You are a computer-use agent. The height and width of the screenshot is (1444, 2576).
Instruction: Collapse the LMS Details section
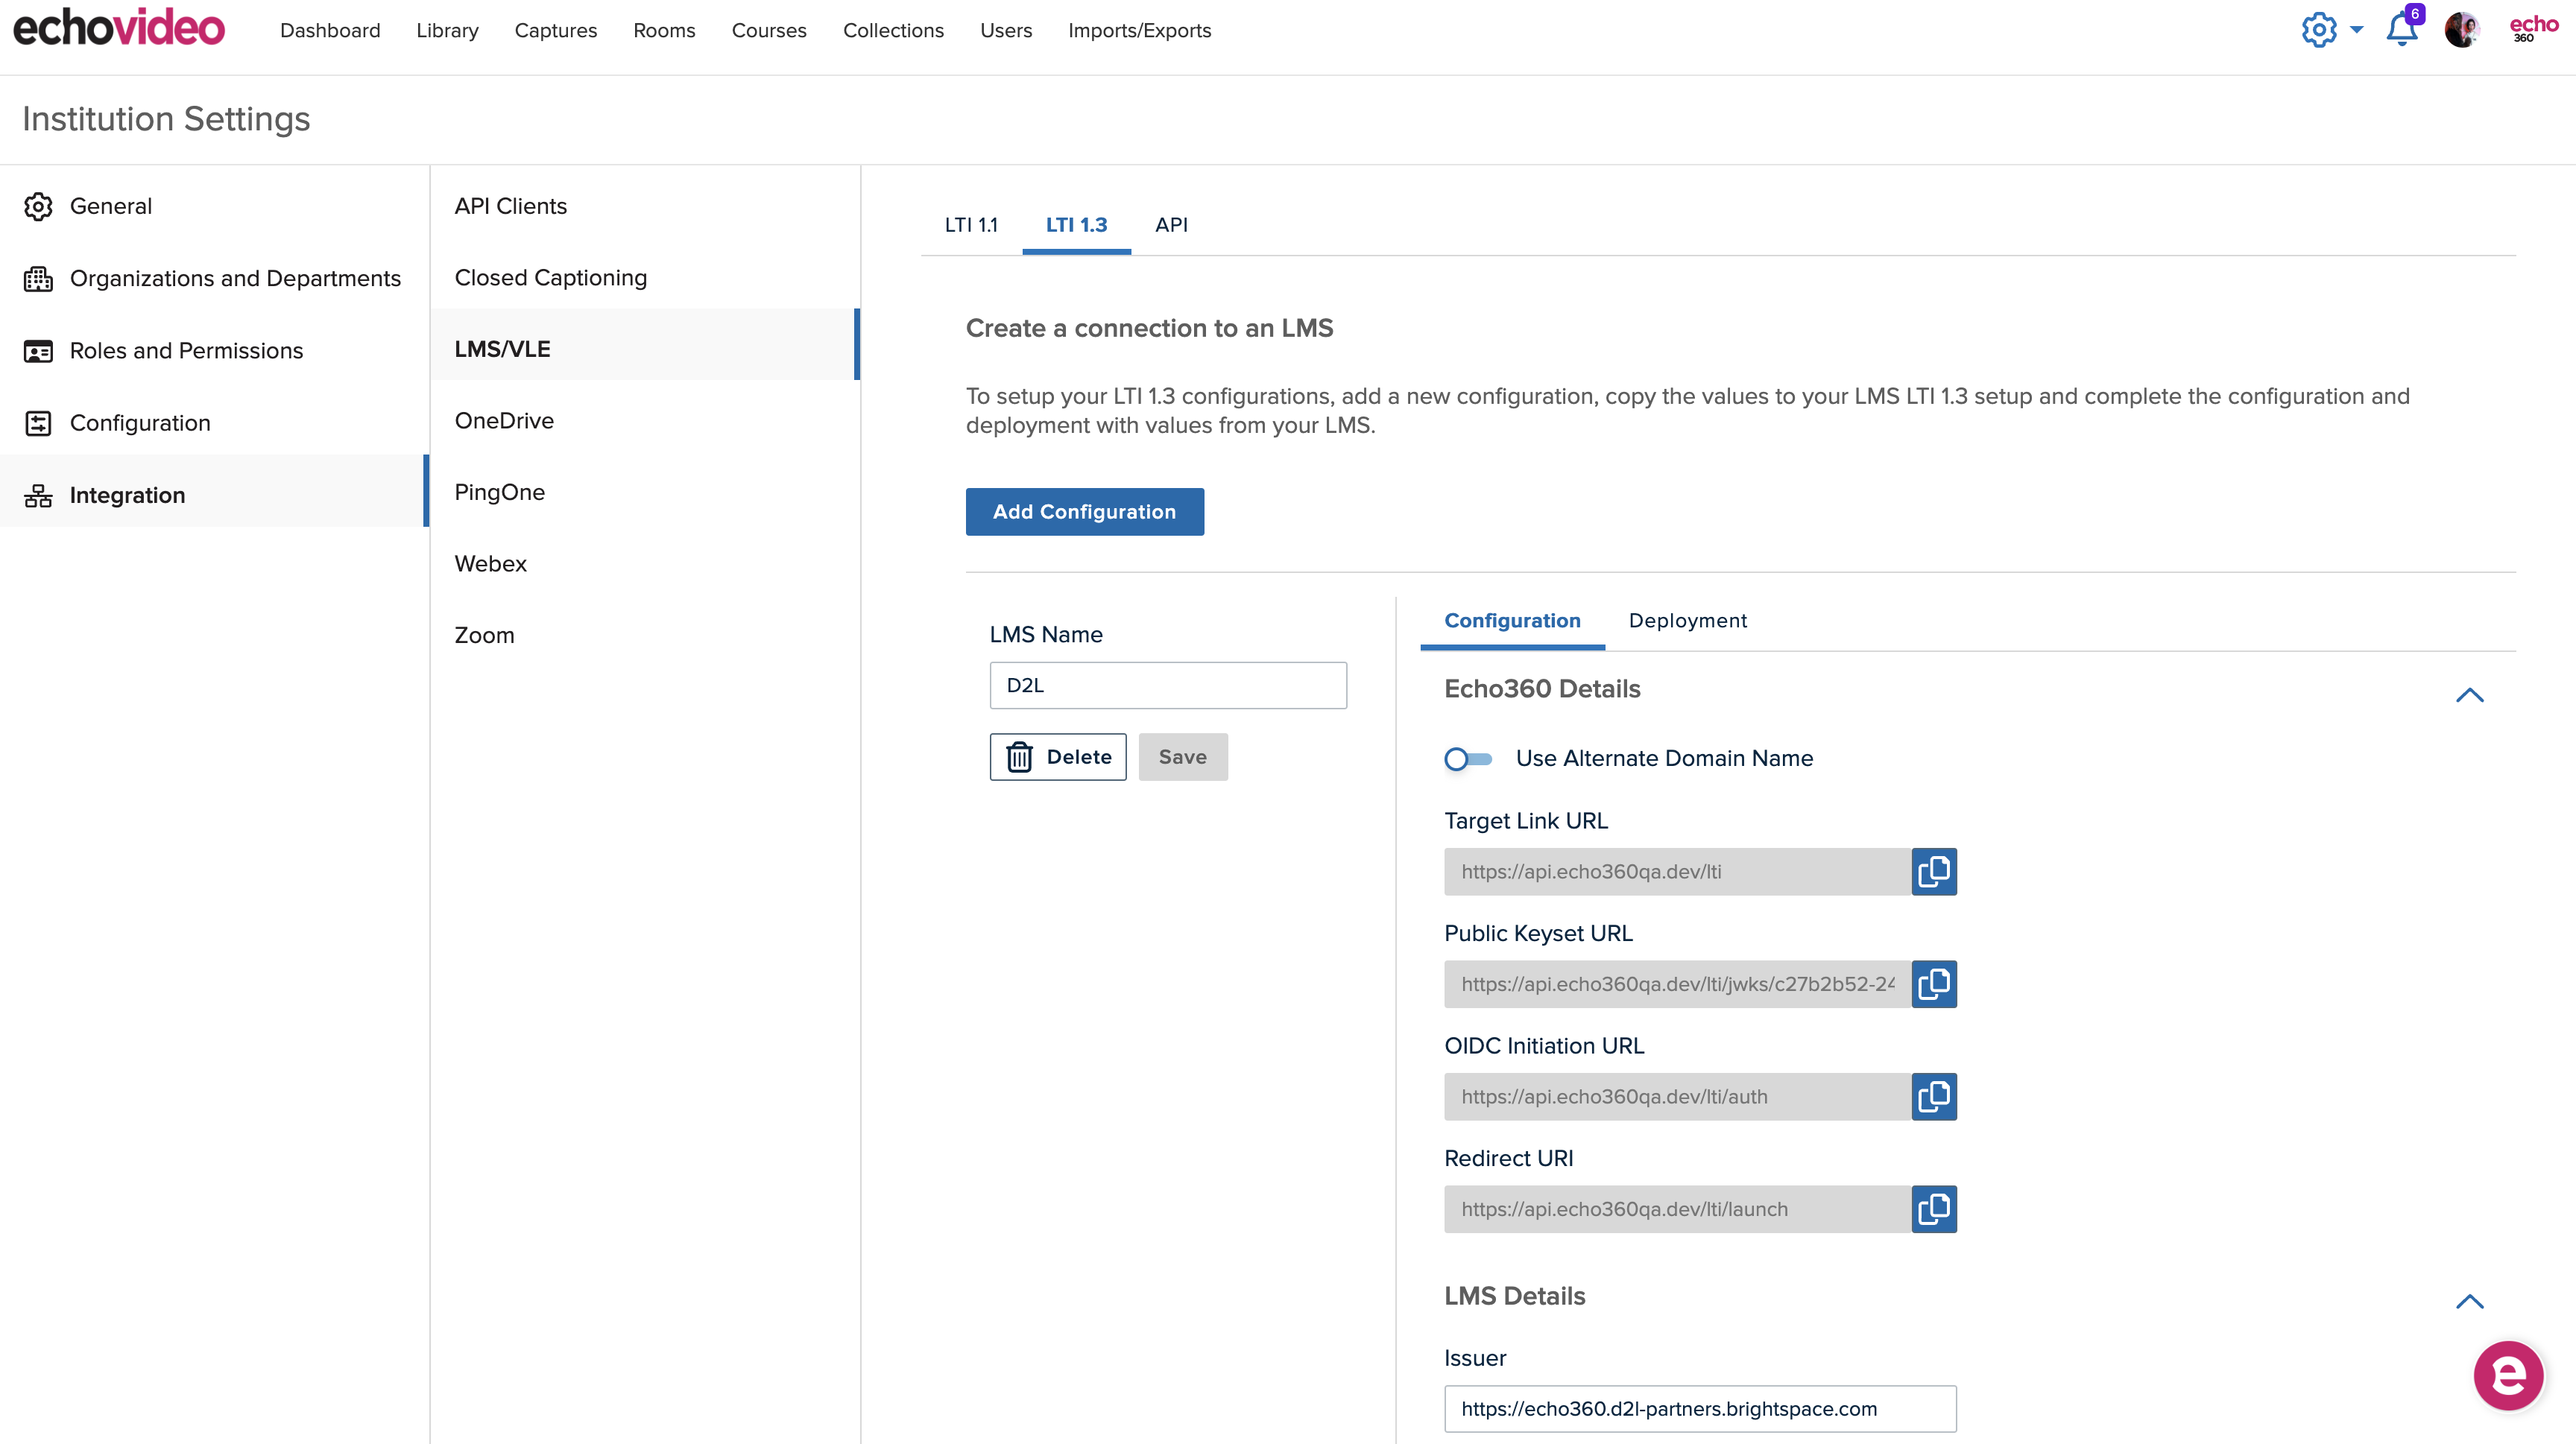coord(2469,1301)
